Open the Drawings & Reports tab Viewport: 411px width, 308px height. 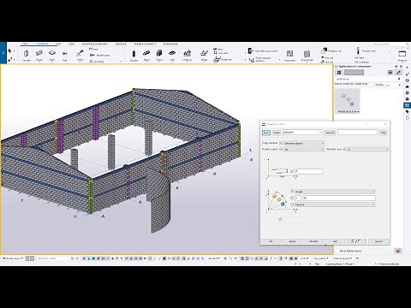pyautogui.click(x=94, y=44)
